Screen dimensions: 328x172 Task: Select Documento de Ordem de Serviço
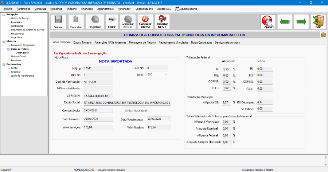pos(28,30)
